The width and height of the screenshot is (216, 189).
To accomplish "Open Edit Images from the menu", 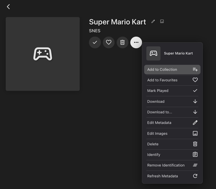I will pyautogui.click(x=172, y=133).
